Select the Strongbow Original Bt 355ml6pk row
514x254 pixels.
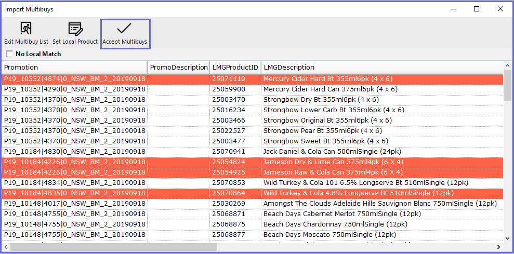[x=253, y=121]
